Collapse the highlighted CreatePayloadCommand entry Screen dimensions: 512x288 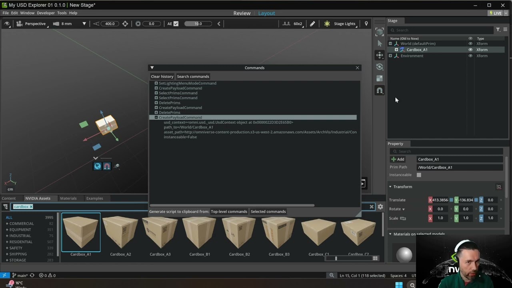coord(156,118)
